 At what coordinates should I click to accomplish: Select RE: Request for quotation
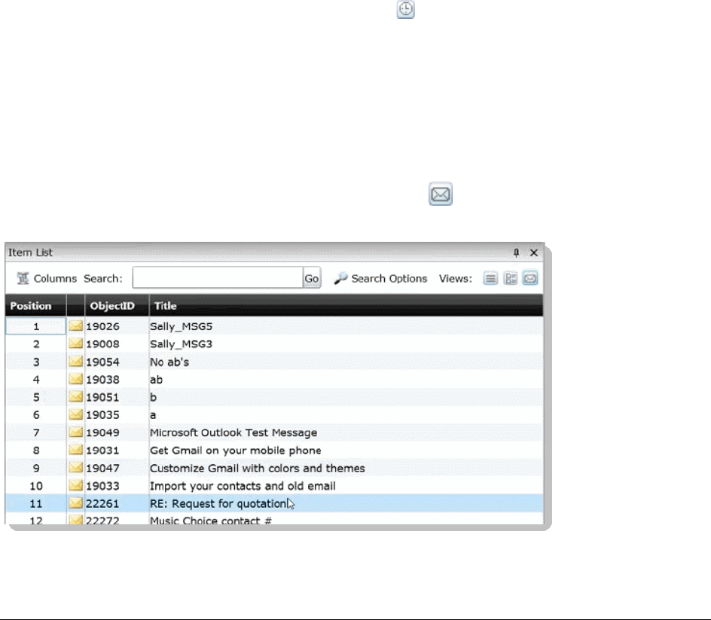(x=218, y=504)
